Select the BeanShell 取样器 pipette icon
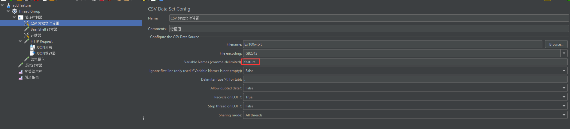 pos(26,29)
